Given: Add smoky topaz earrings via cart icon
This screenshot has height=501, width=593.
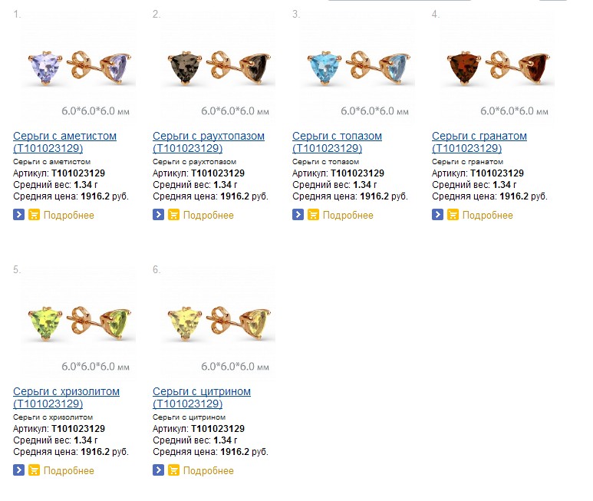Looking at the screenshot, I should tap(173, 215).
